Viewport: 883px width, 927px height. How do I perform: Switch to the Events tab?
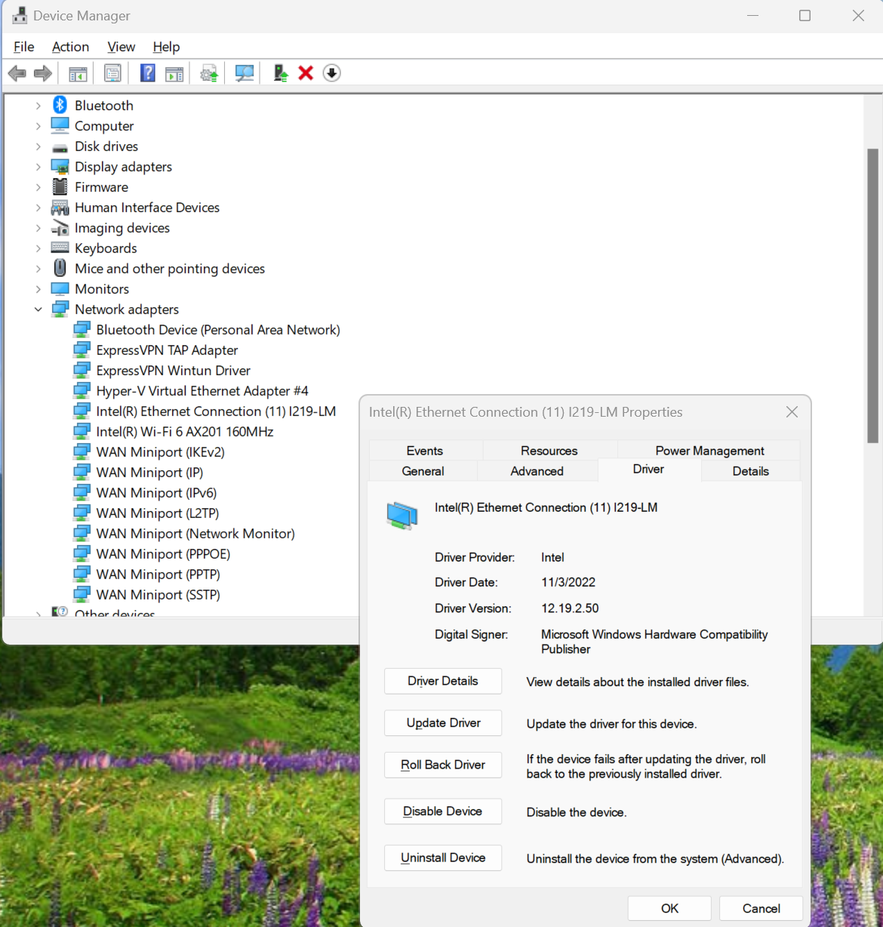coord(425,450)
